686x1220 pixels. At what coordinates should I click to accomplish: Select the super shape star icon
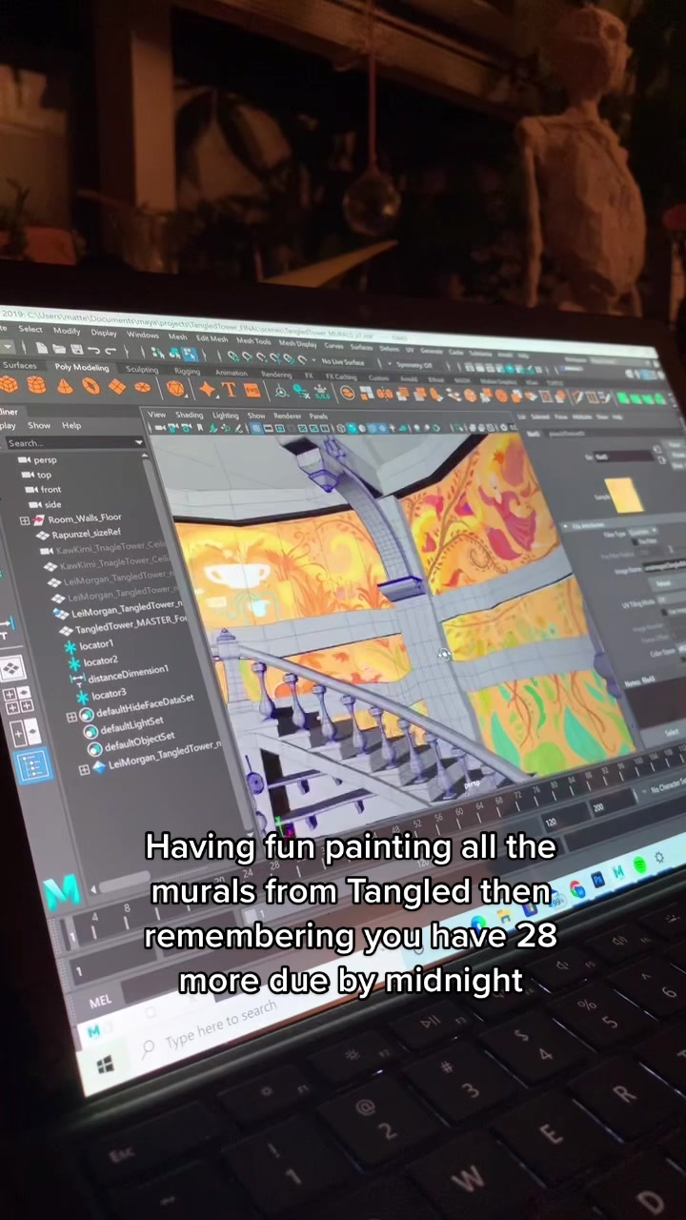207,389
